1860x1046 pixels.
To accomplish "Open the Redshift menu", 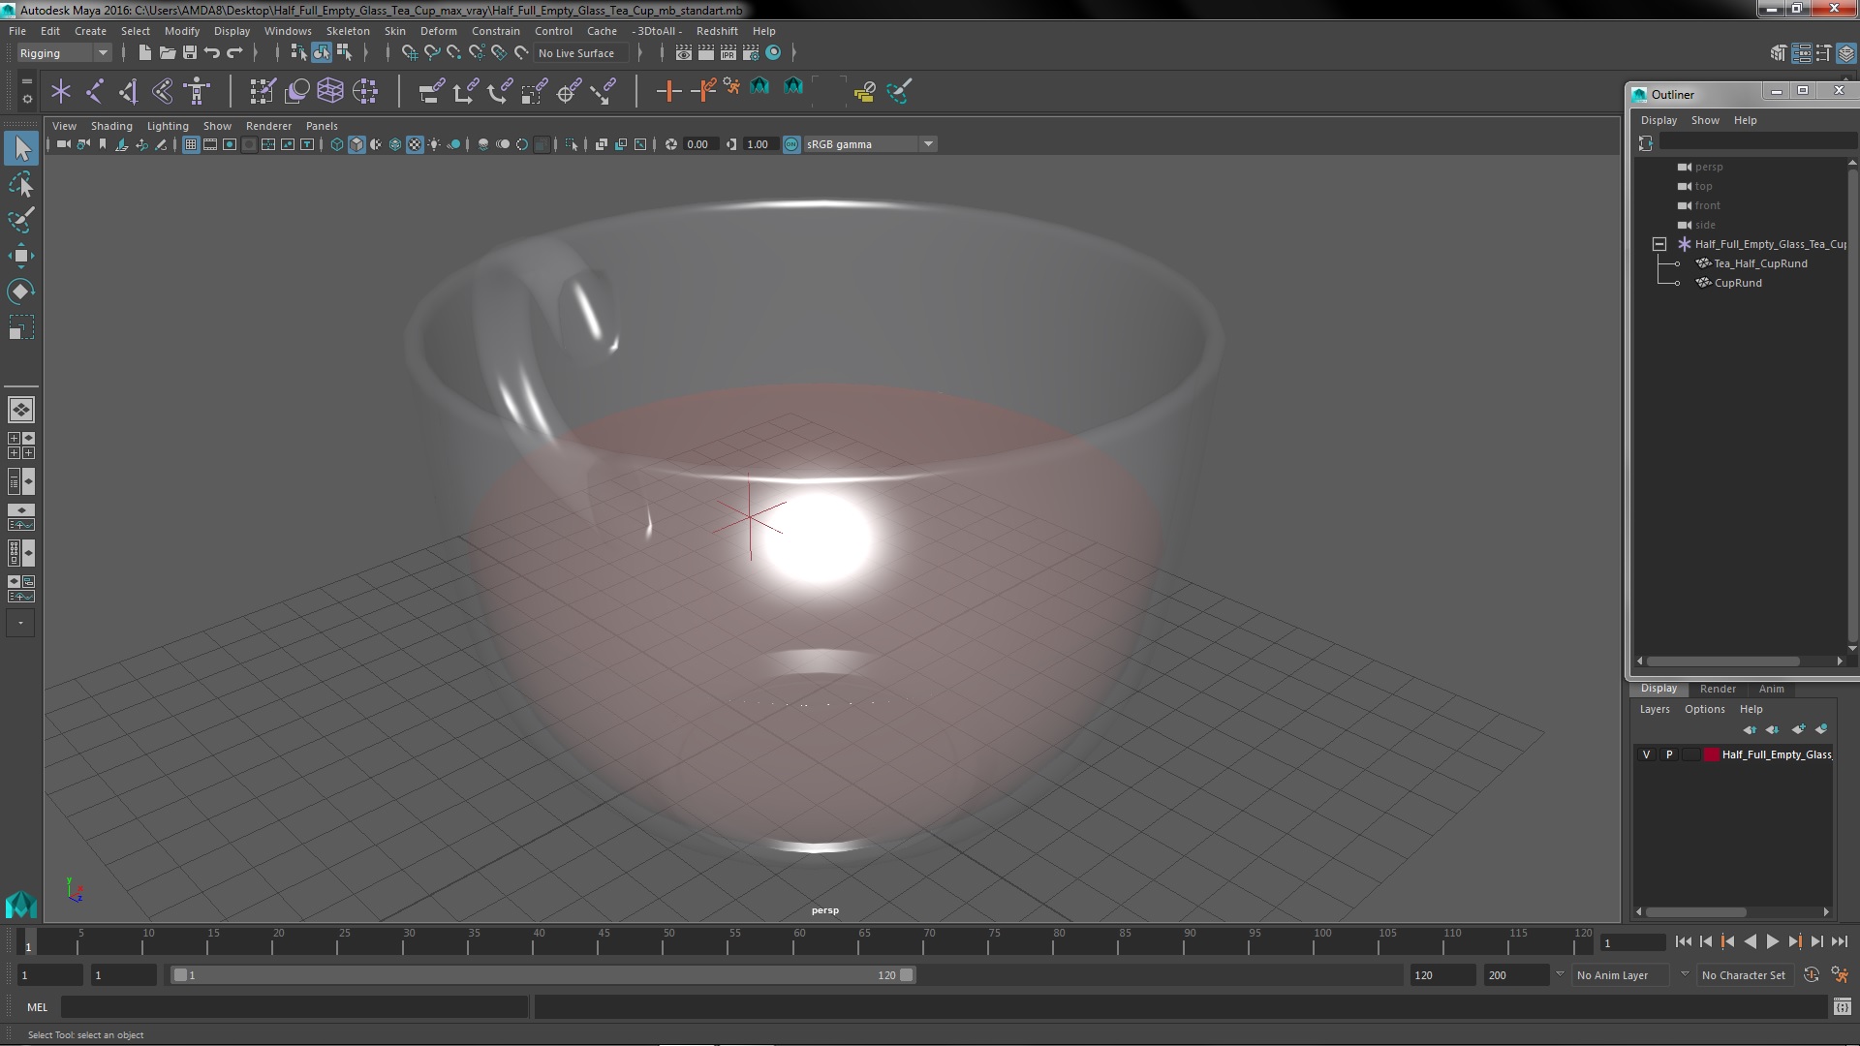I will tap(717, 31).
